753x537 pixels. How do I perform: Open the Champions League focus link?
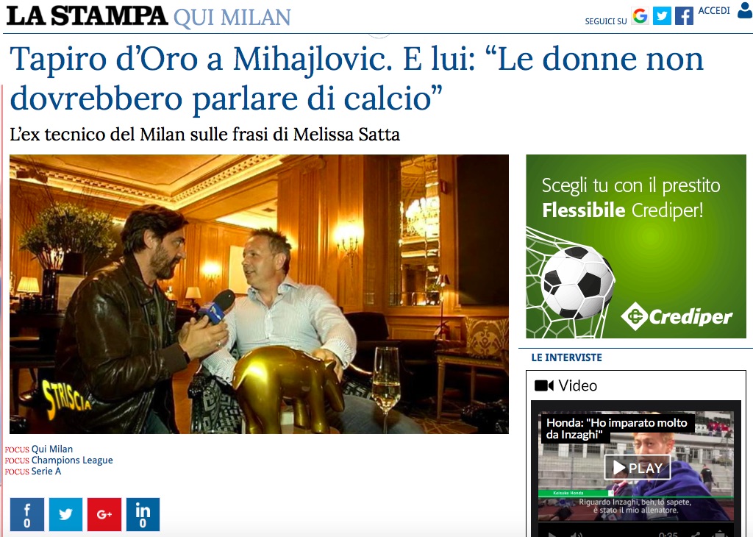coord(72,460)
